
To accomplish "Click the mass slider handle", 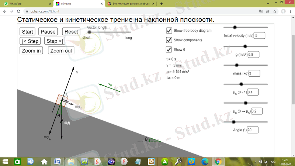I will [237, 65].
